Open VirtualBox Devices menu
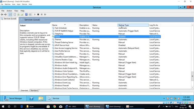This screenshot has width=194, height=109. 25,4
